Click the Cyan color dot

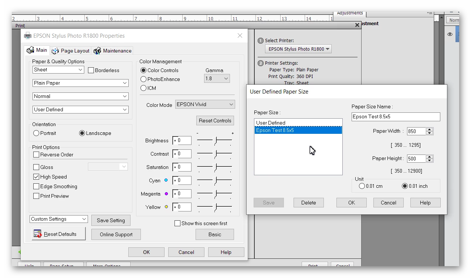166,180
